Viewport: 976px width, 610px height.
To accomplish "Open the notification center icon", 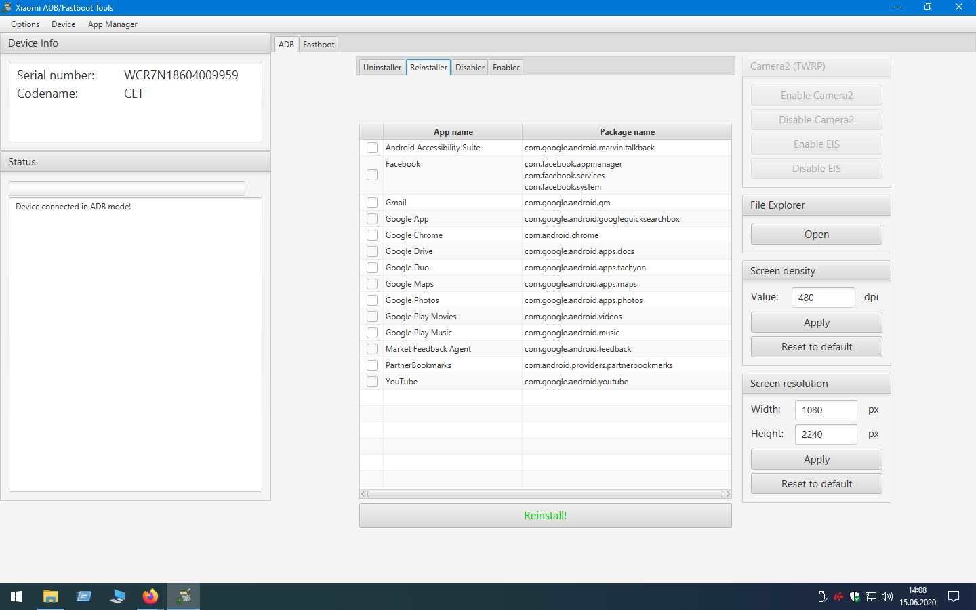I will pyautogui.click(x=954, y=596).
